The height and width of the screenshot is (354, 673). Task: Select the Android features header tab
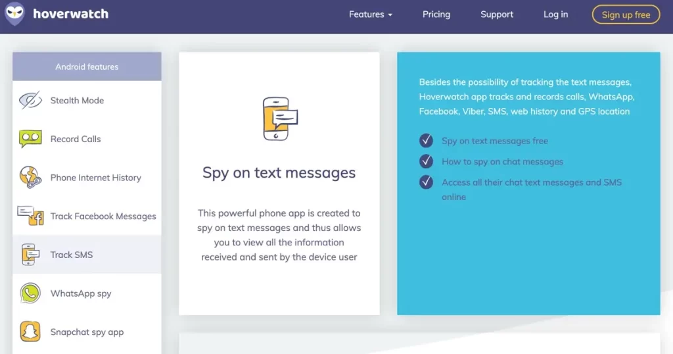click(87, 66)
